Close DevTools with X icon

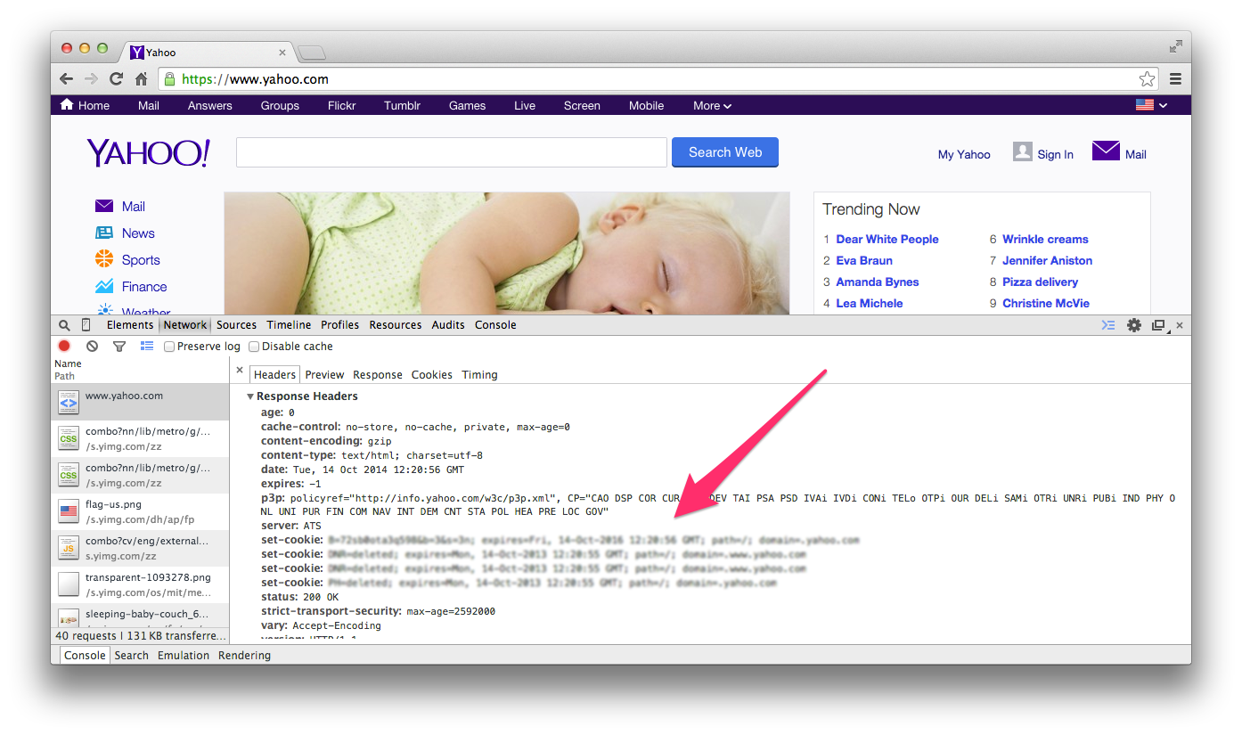click(x=1180, y=326)
